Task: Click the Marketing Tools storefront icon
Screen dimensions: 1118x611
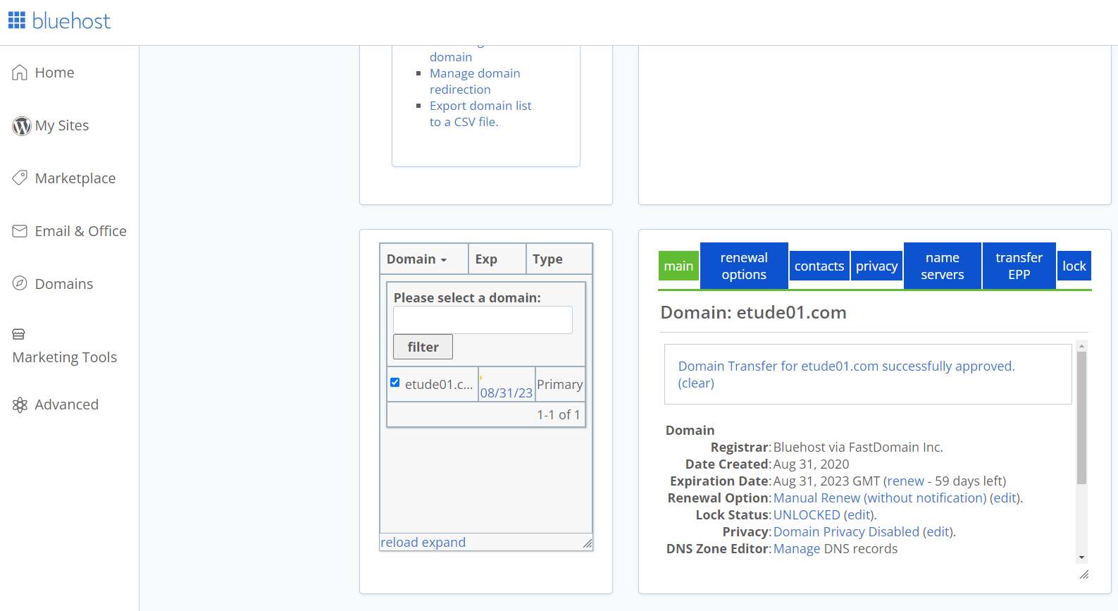Action: tap(19, 334)
